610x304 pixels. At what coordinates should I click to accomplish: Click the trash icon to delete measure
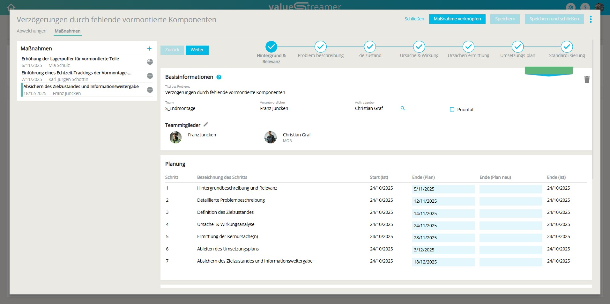click(x=587, y=80)
